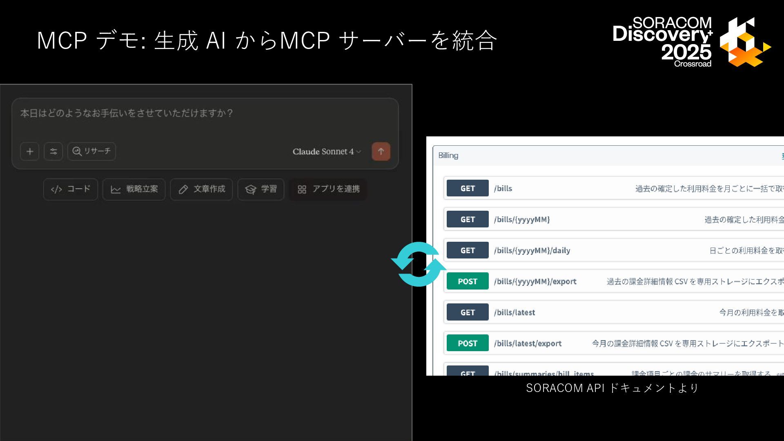Click the code brackets icon beside コード
The width and height of the screenshot is (784, 441).
point(56,189)
